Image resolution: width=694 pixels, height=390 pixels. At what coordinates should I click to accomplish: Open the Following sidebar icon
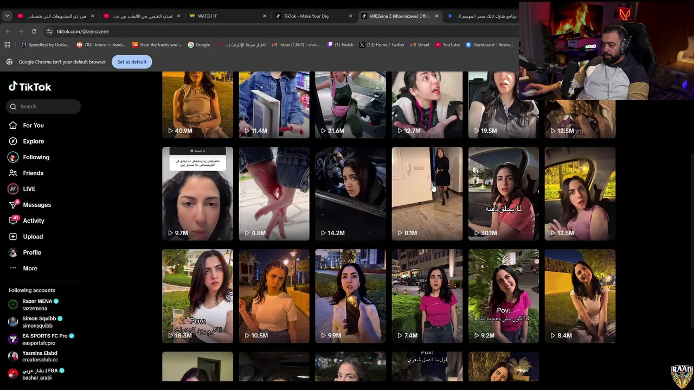pyautogui.click(x=13, y=157)
